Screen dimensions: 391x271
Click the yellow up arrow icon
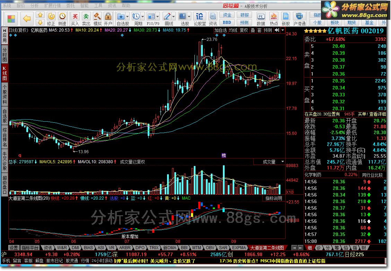pos(40,15)
